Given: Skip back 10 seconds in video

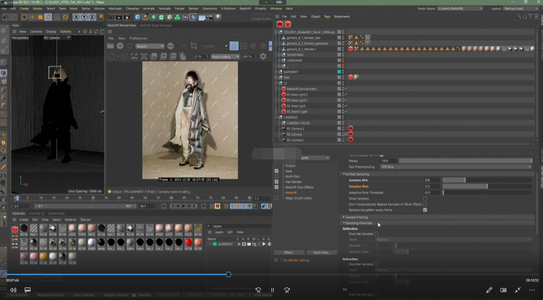Looking at the screenshot, I should click(258, 290).
